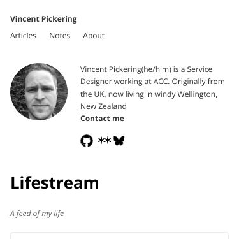Click the Lifestream heading
The height and width of the screenshot is (239, 239).
55,183
